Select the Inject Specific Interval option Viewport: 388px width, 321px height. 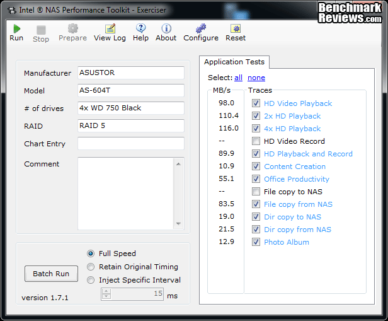tap(91, 280)
